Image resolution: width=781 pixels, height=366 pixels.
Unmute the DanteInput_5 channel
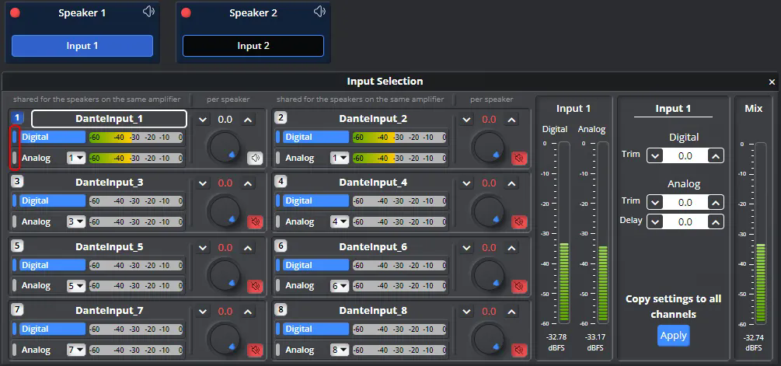coord(255,286)
